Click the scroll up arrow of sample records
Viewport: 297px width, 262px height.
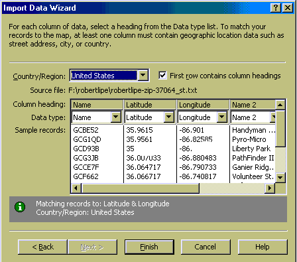tap(280, 105)
